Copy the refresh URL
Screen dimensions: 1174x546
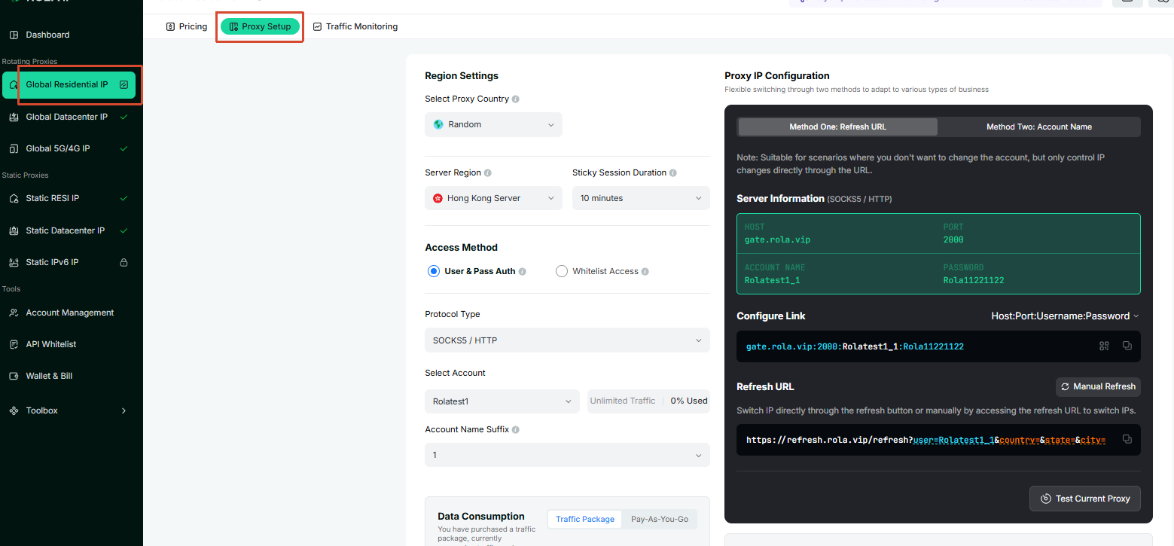click(1127, 439)
